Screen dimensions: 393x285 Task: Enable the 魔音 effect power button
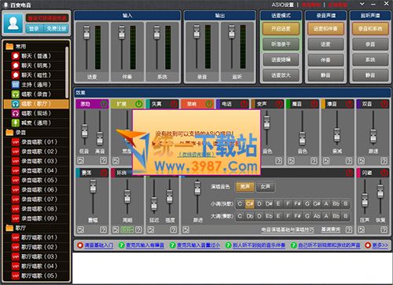[x=314, y=104]
